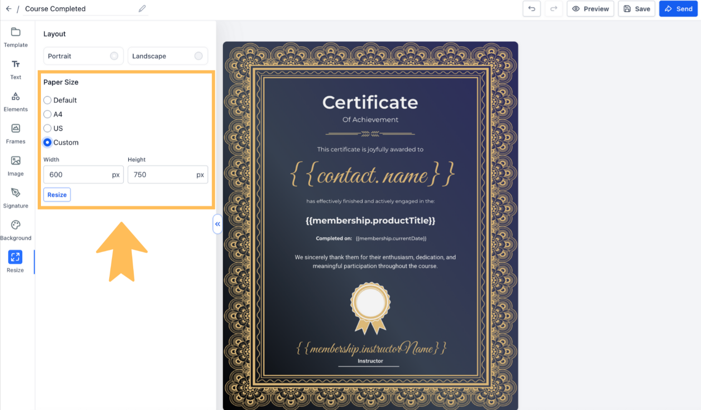Choose Landscape layout
The width and height of the screenshot is (701, 410).
168,56
